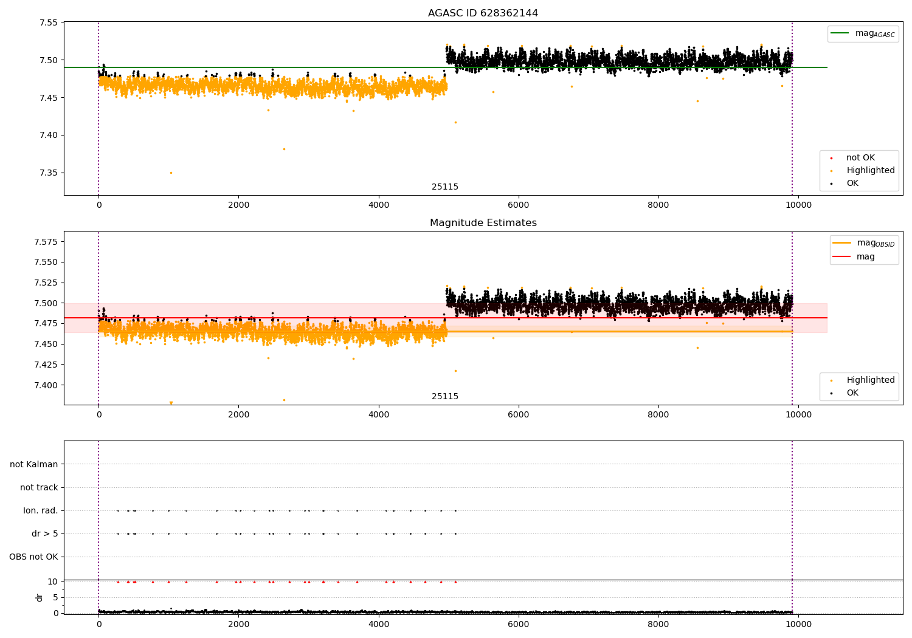The image size is (912, 638).
Task: Click the red line sample beside "mag" legend
Action: point(842,257)
